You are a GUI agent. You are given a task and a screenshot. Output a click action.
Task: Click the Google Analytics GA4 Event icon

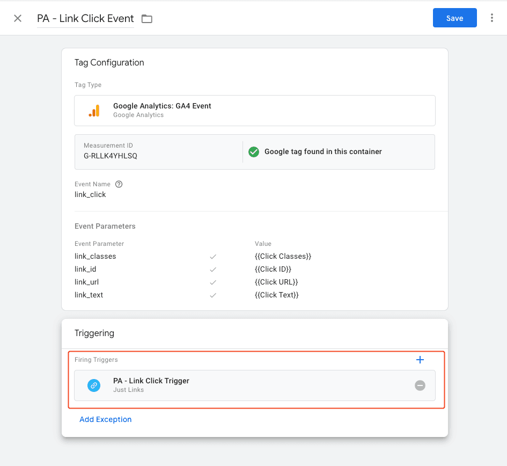point(94,111)
